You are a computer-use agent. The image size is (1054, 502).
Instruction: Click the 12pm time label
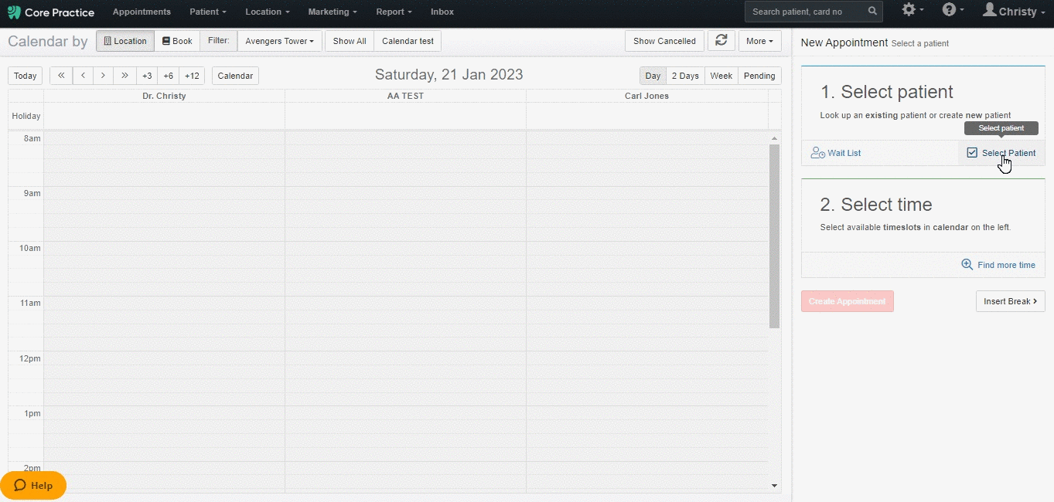click(30, 358)
